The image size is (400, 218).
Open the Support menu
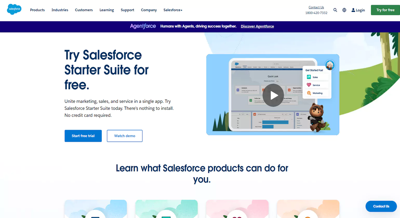click(127, 10)
